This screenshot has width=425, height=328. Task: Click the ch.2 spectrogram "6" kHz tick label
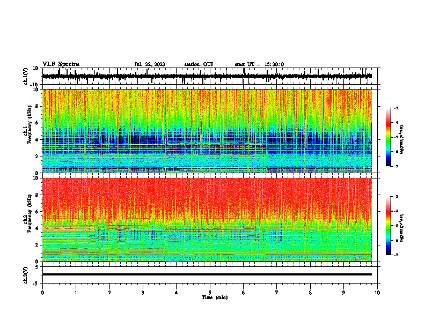coord(37,212)
